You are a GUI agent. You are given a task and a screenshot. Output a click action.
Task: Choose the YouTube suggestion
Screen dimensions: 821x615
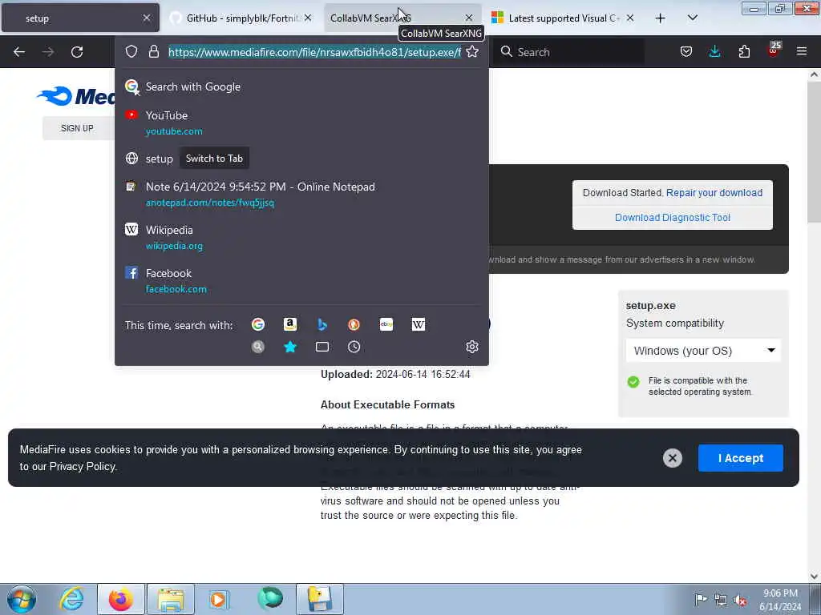coord(301,123)
